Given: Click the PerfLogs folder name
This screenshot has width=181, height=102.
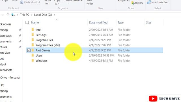Looking at the screenshot, I should [41, 35].
